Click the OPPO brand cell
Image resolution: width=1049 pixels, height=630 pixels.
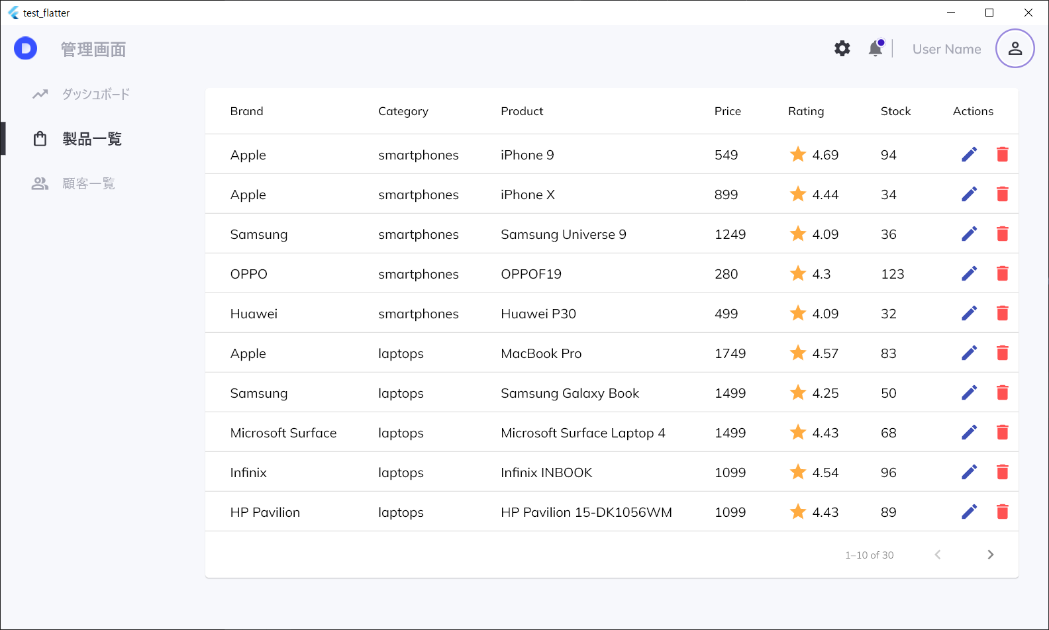click(x=248, y=274)
